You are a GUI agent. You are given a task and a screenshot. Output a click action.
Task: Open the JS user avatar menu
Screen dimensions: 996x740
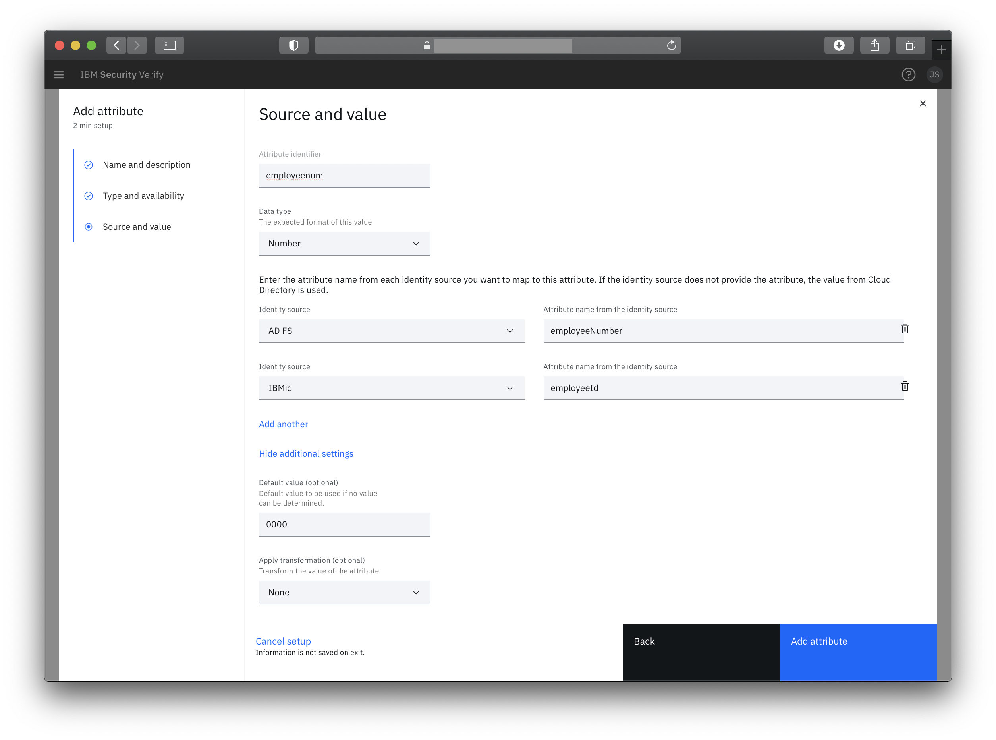tap(934, 75)
